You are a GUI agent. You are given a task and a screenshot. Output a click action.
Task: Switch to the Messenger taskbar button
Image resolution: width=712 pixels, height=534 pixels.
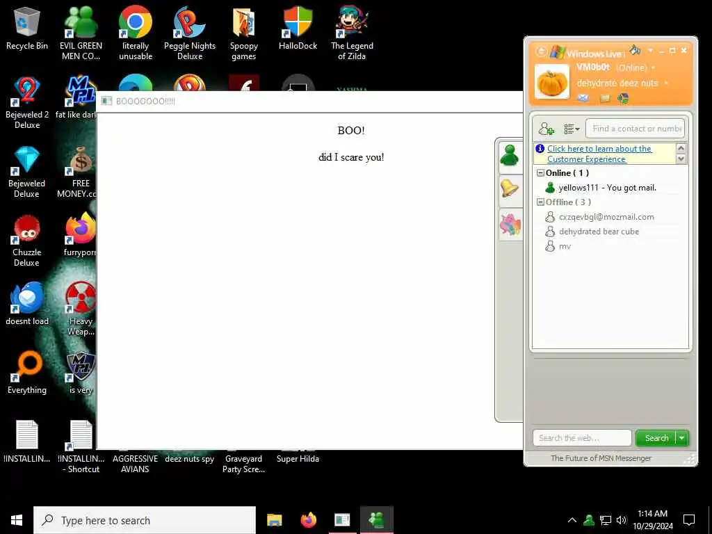coord(376,520)
